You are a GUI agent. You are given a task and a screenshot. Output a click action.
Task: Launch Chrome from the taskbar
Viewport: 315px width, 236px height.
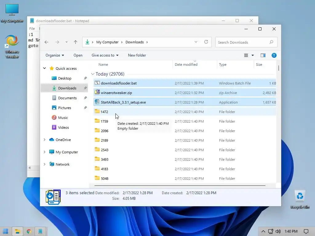[x=29, y=231]
